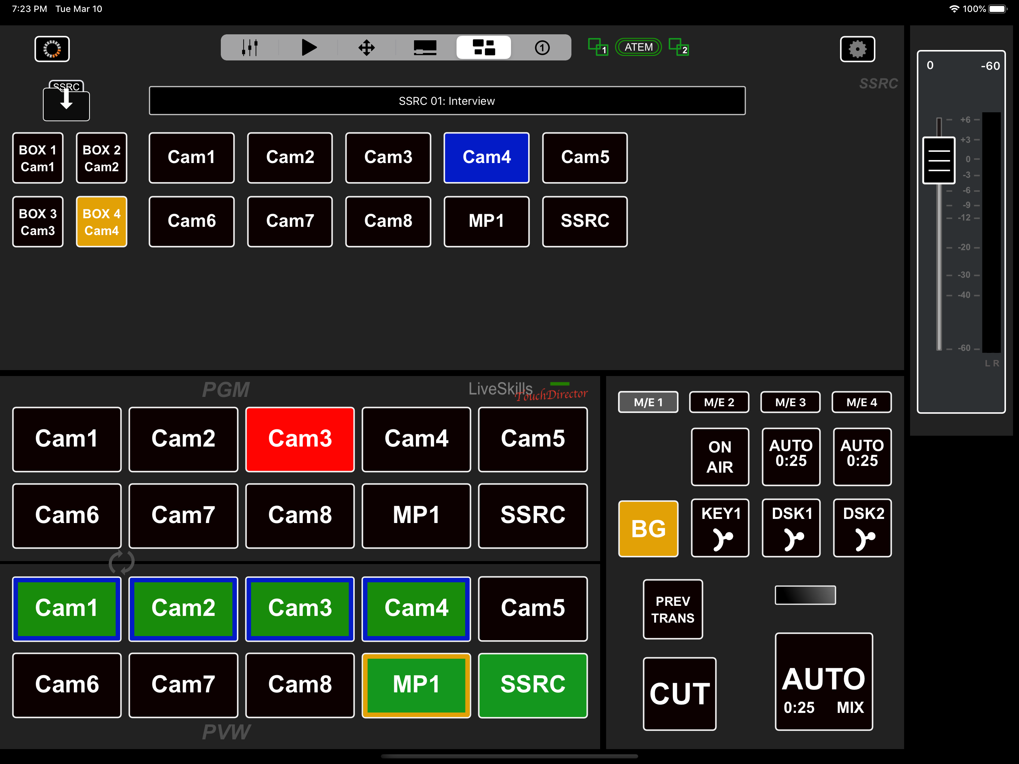Screen dimensions: 1019x764
Task: Toggle the PREV TRANS button
Action: tap(672, 609)
